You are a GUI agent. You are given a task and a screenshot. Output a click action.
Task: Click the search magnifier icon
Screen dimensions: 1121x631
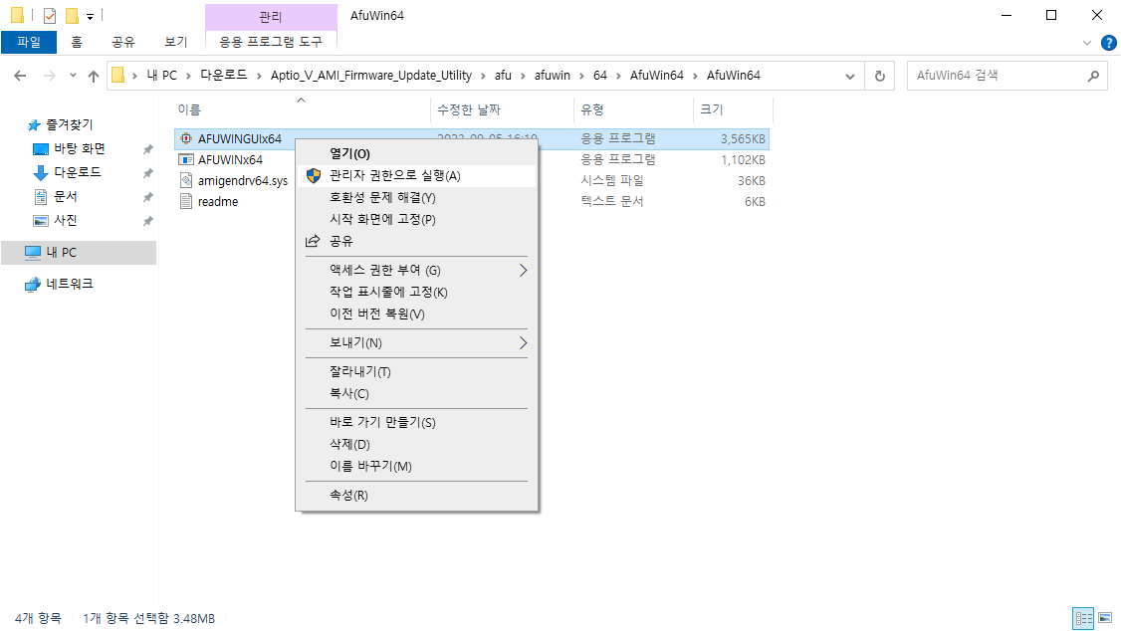1093,76
